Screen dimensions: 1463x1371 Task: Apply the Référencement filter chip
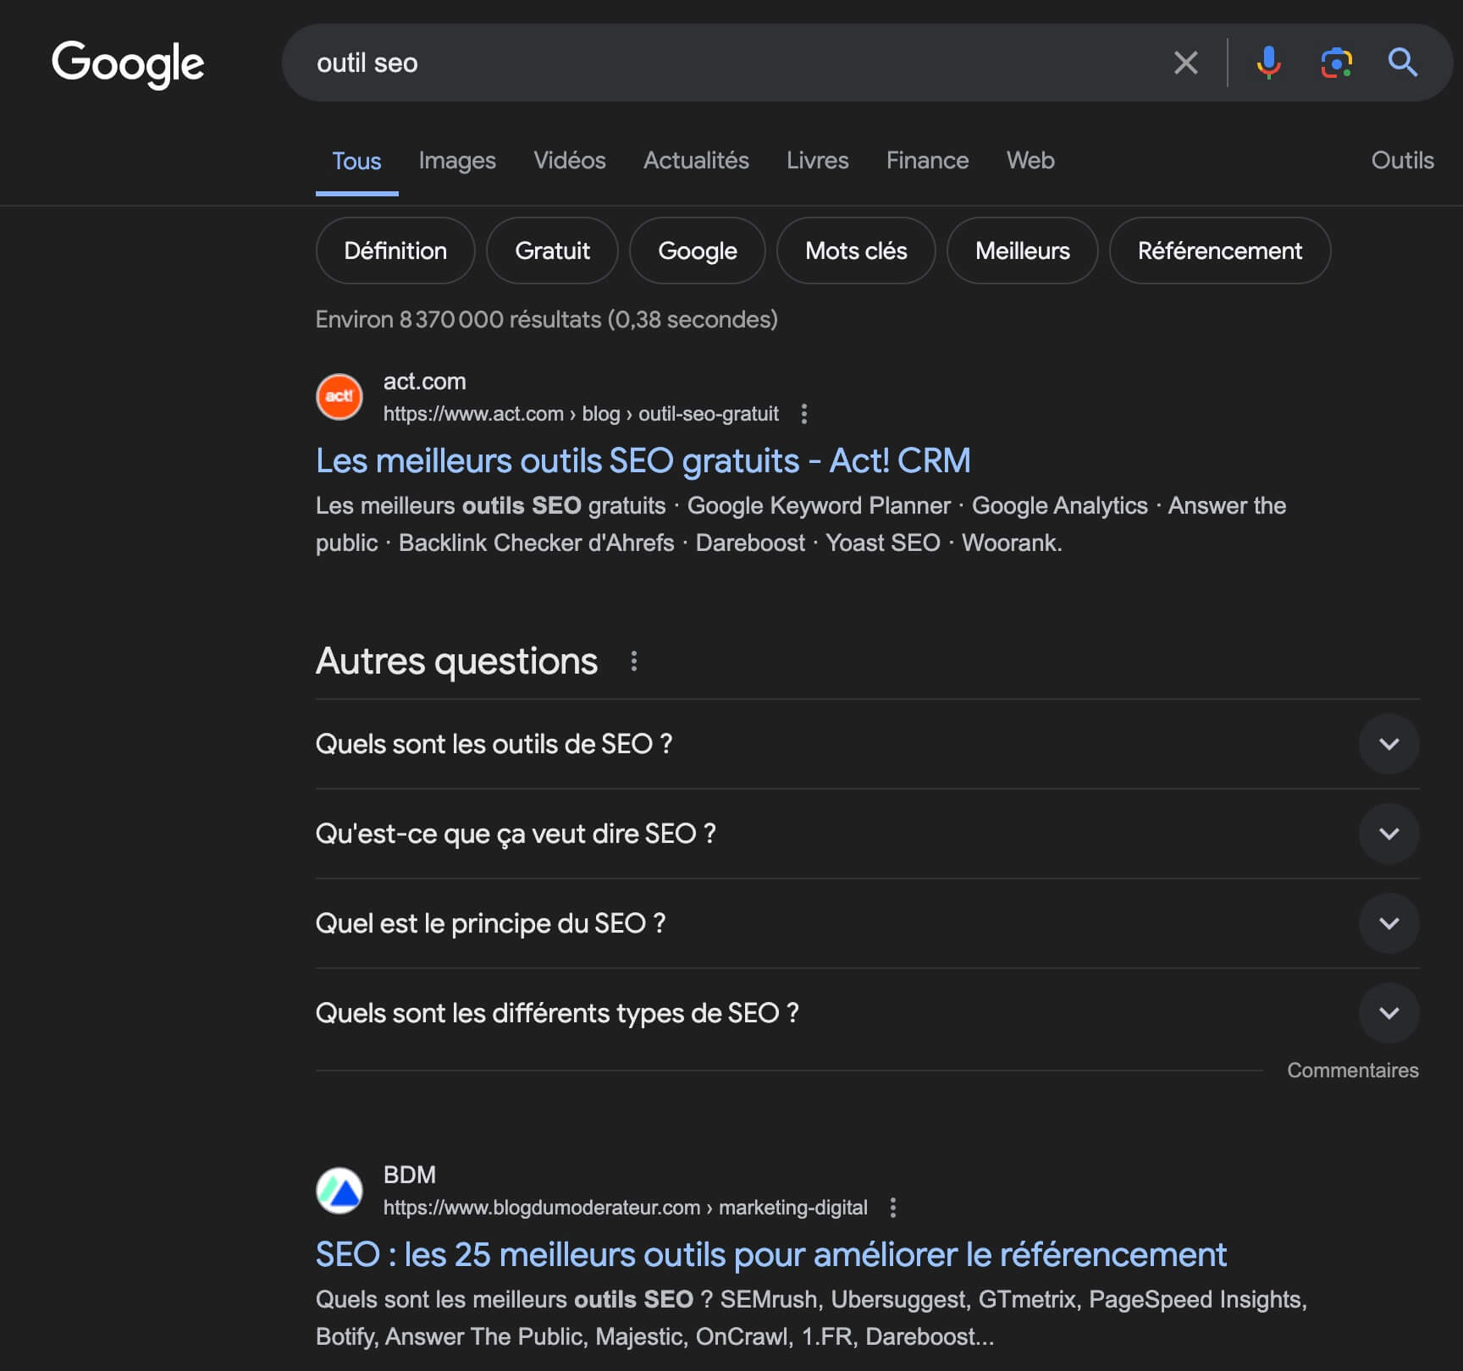tap(1220, 251)
